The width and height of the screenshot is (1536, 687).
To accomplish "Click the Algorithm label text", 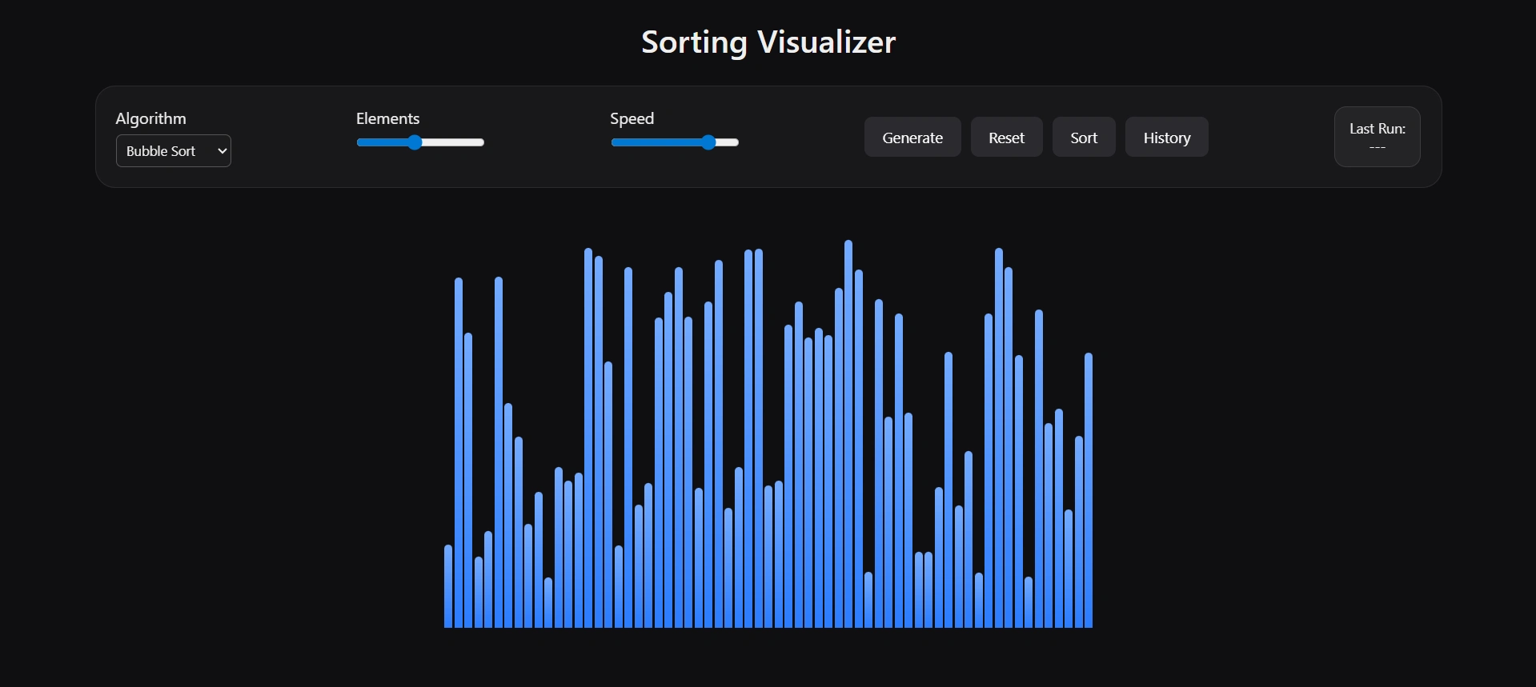I will (x=150, y=118).
